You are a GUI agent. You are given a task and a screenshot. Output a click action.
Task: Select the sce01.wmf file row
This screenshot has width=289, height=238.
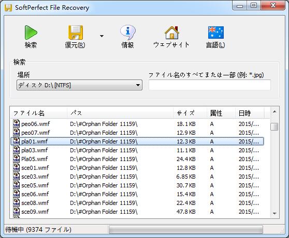click(x=137, y=168)
